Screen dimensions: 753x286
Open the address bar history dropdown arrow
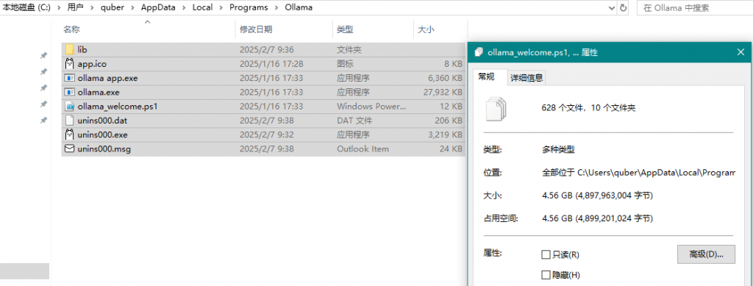(x=611, y=8)
